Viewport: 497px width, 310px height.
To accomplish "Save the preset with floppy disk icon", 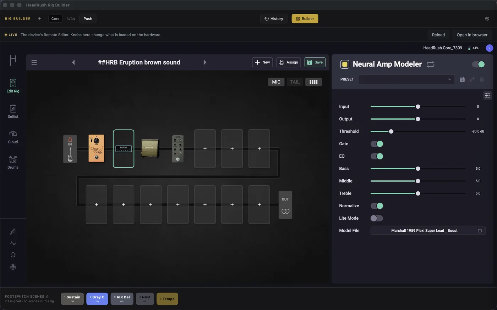I will (462, 79).
